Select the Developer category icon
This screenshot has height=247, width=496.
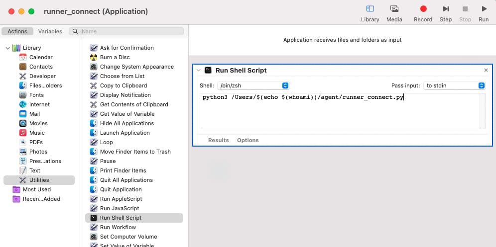23,76
